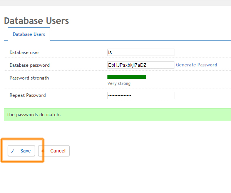231x193 pixels.
Task: Click the 'Very strong' strength text
Action: [x=119, y=83]
